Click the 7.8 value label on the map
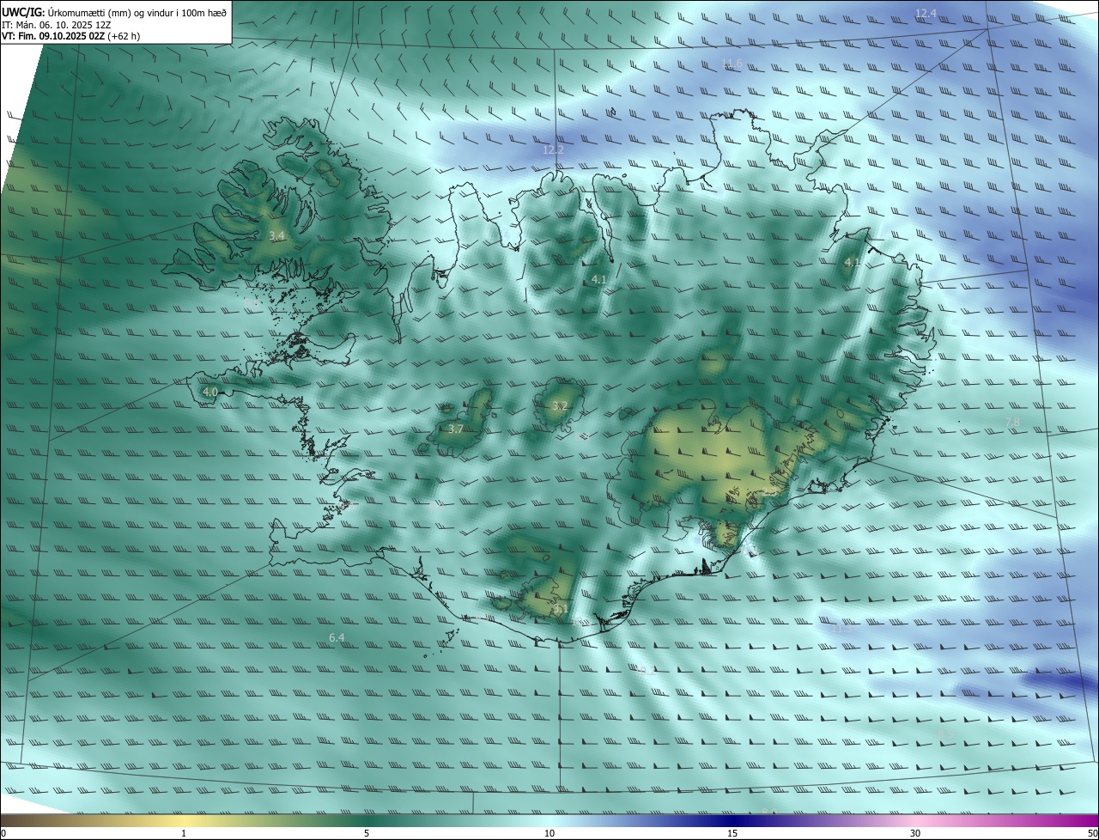The width and height of the screenshot is (1099, 840). click(x=1012, y=421)
